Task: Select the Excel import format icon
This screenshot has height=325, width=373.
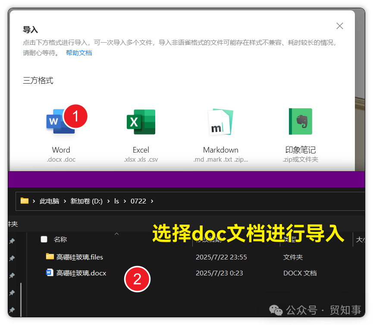Action: point(141,122)
